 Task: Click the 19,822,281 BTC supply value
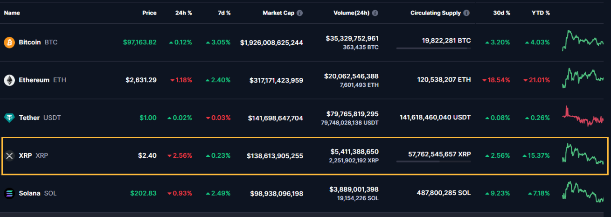pos(446,41)
